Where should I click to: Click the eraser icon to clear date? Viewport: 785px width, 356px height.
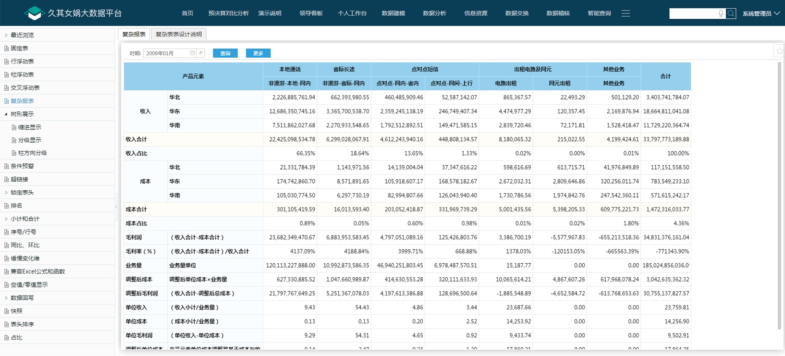[201, 53]
